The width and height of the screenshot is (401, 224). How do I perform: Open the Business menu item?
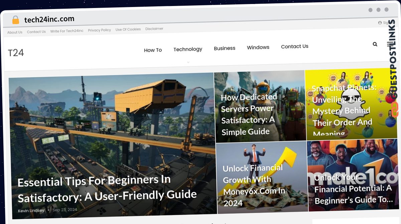pyautogui.click(x=225, y=48)
